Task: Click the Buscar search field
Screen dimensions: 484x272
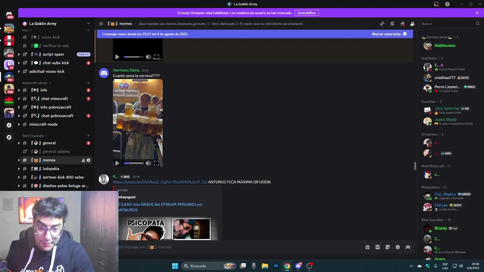Action: tap(450, 23)
